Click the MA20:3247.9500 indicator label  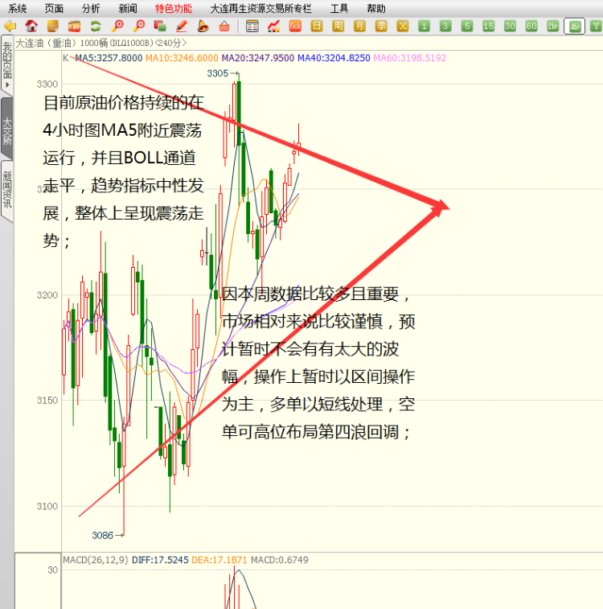pyautogui.click(x=258, y=58)
